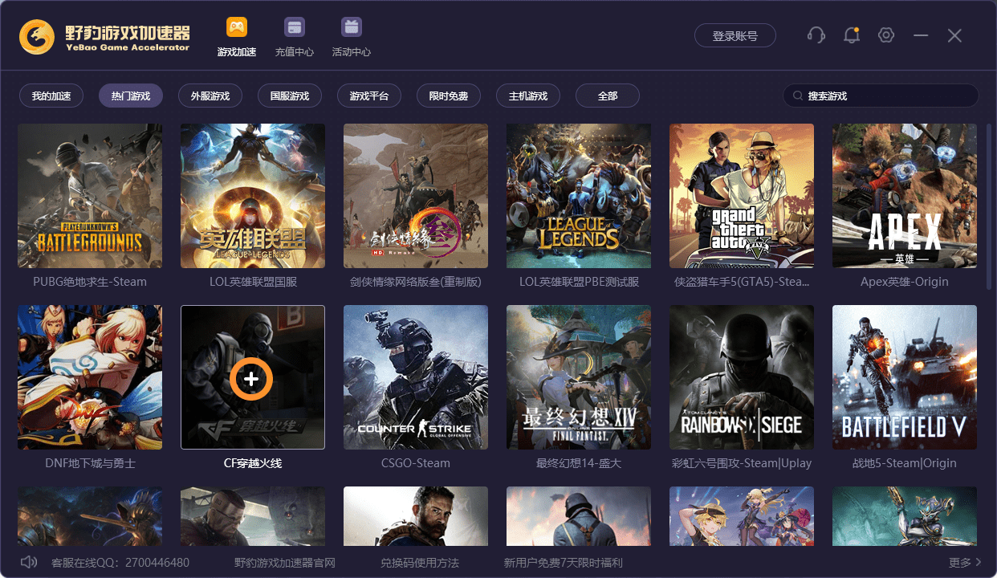Open the Apex英雄 game cover
The image size is (997, 578).
[x=905, y=196]
